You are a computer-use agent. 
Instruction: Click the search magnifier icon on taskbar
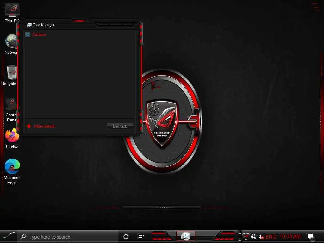[x=23, y=237]
